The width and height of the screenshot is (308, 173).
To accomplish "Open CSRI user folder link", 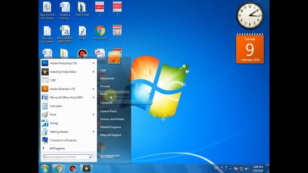I will [x=103, y=71].
